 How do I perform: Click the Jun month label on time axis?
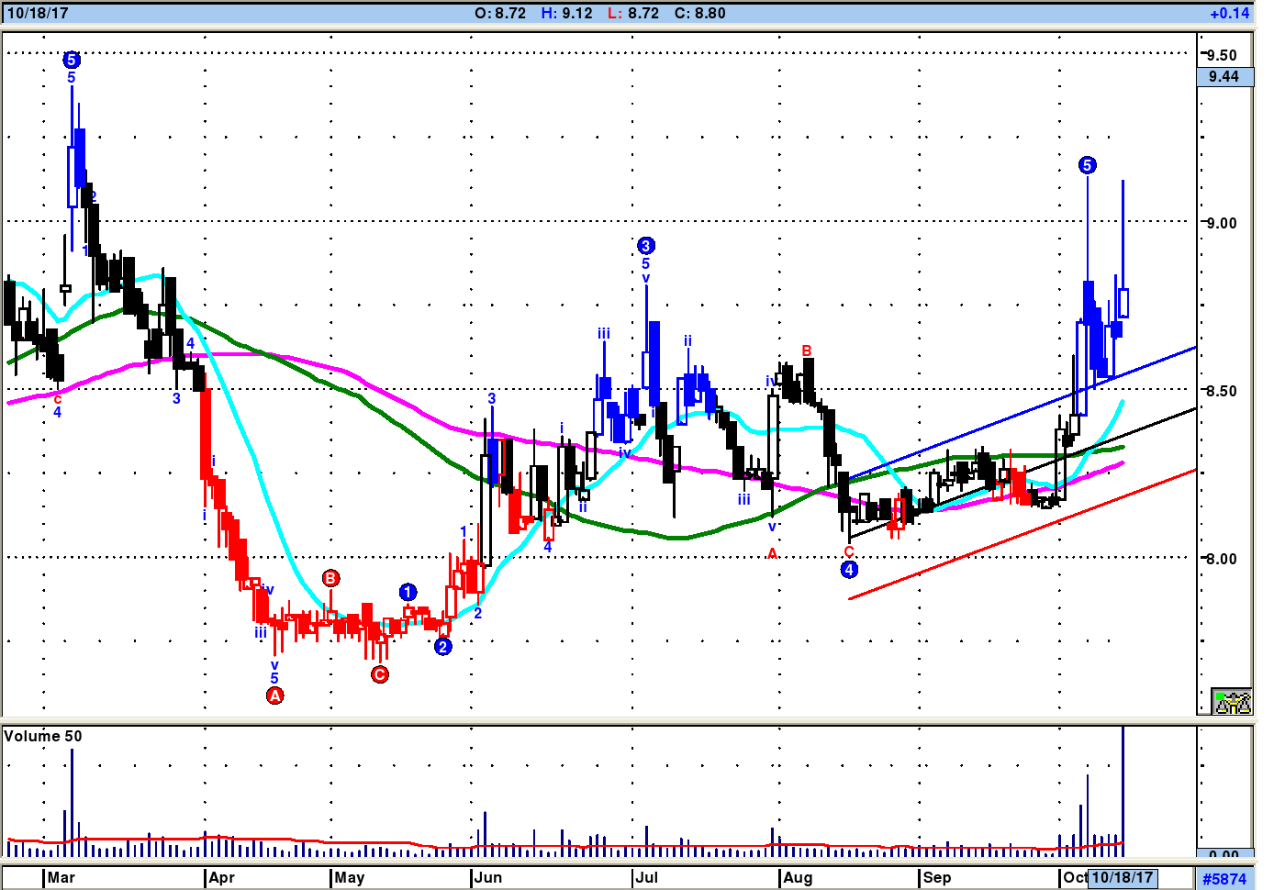coord(488,877)
